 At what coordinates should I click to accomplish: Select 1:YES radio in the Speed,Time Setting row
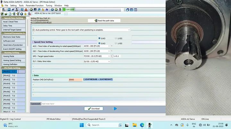point(116,43)
